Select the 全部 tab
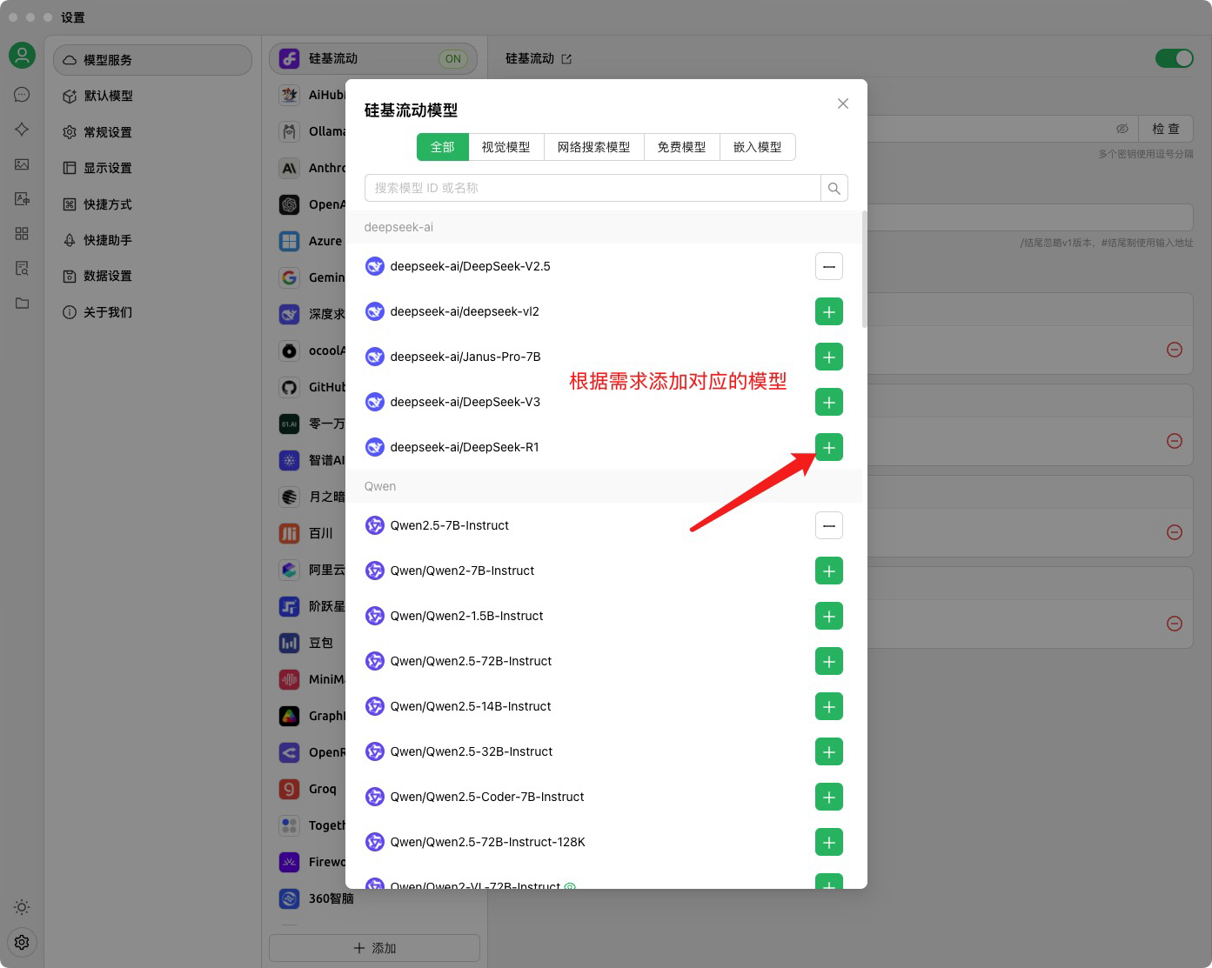Viewport: 1212px width, 968px height. tap(442, 147)
